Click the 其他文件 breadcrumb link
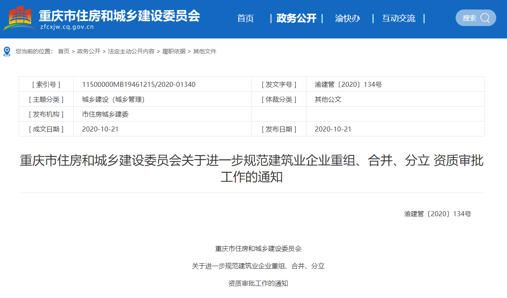Viewport: 507px width, 298px height. [205, 51]
